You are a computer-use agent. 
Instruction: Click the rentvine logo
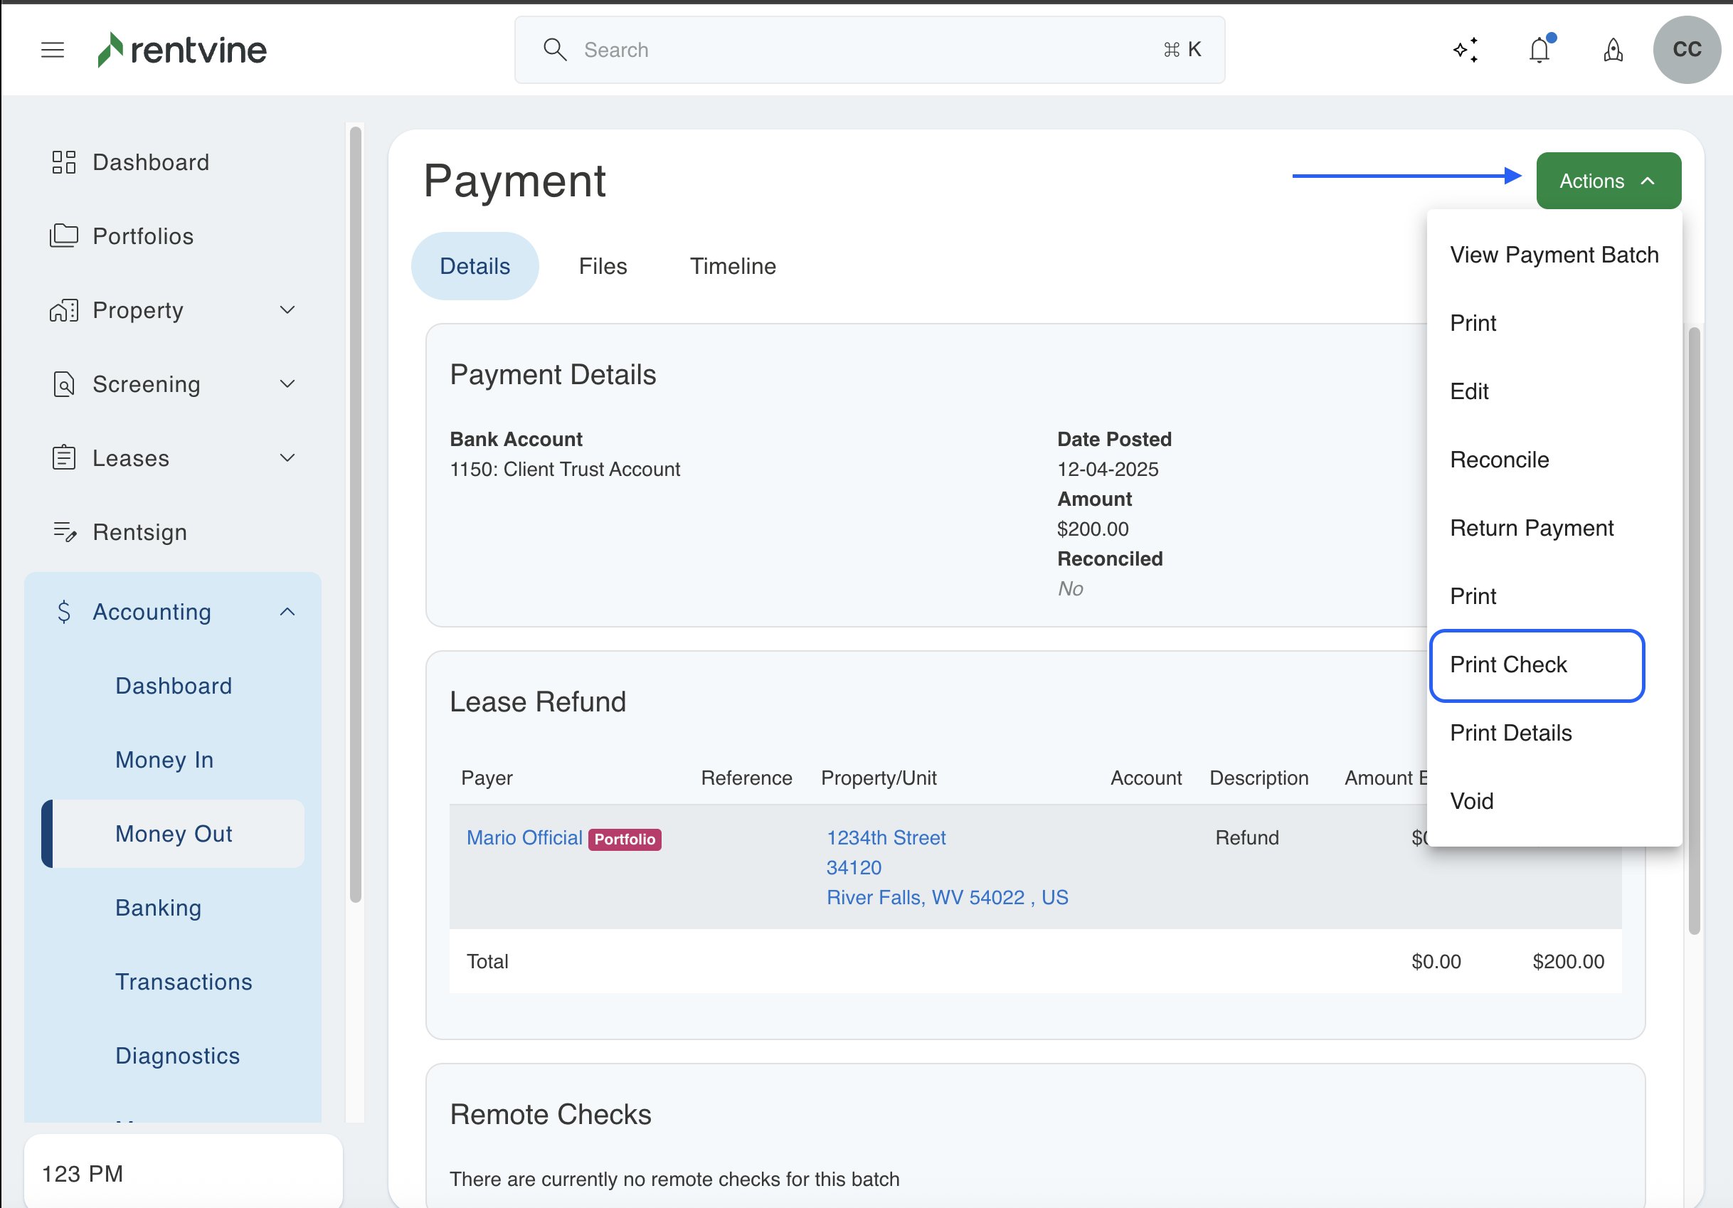click(x=182, y=50)
